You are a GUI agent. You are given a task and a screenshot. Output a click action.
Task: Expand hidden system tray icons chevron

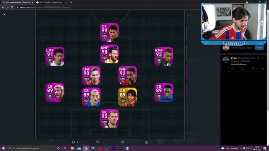241,148
